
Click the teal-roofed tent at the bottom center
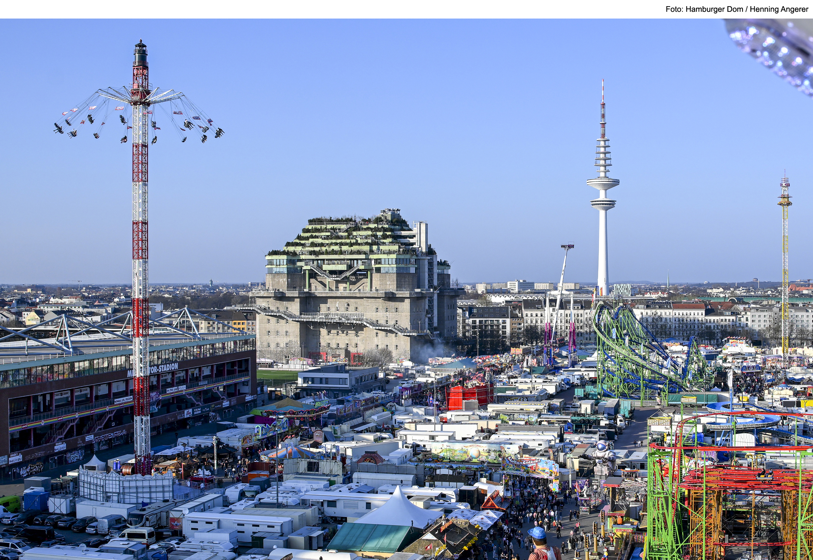[368, 538]
